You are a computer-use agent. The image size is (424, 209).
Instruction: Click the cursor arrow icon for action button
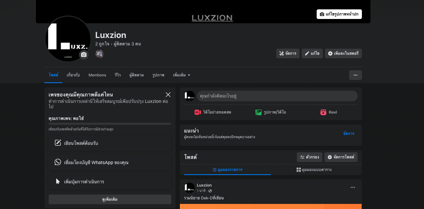pyautogui.click(x=58, y=181)
